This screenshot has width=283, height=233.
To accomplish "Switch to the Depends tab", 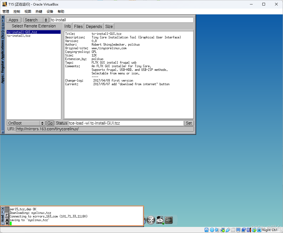I will pyautogui.click(x=94, y=27).
